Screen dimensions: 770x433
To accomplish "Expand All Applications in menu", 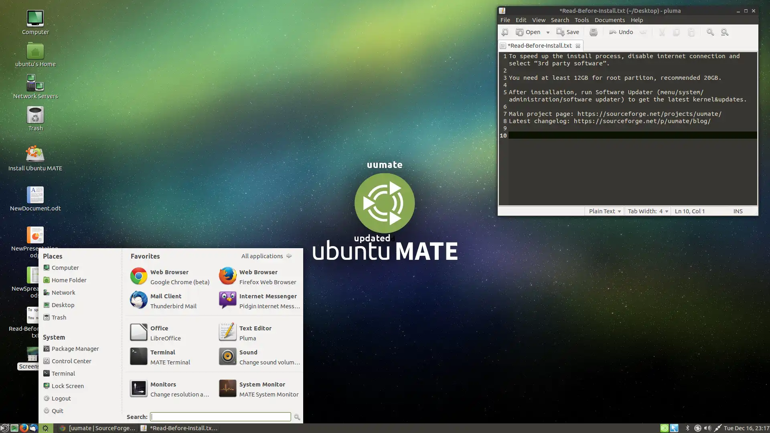I will [x=267, y=256].
